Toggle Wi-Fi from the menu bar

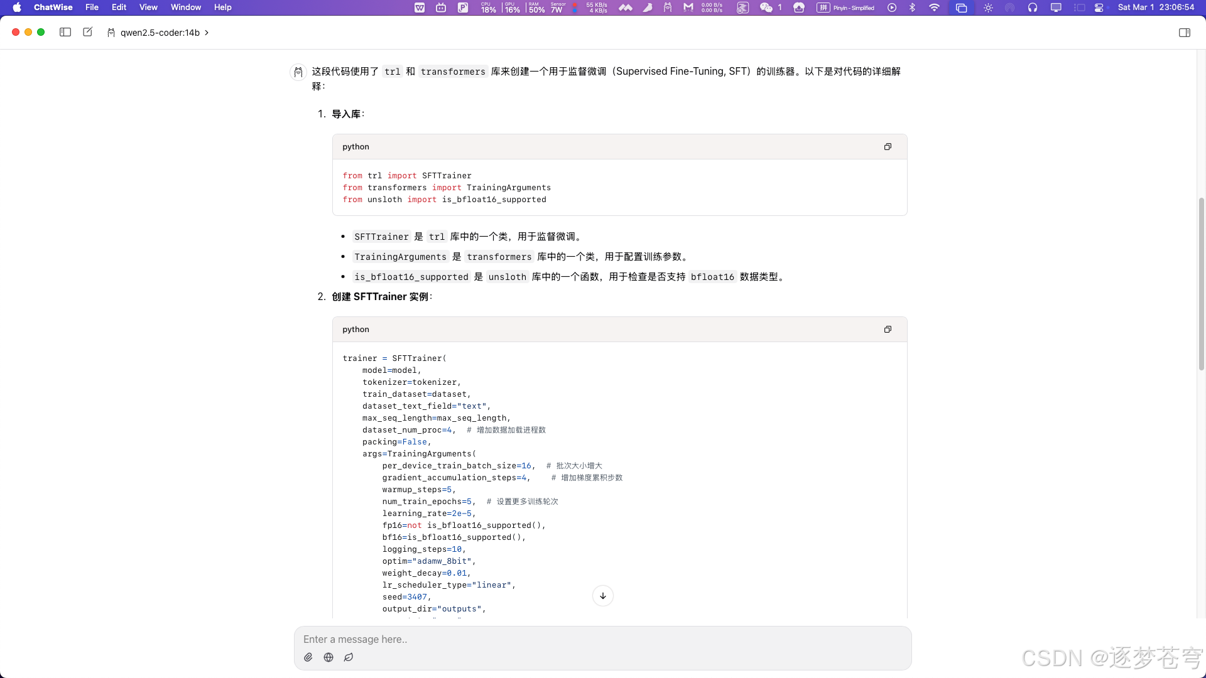pos(933,8)
